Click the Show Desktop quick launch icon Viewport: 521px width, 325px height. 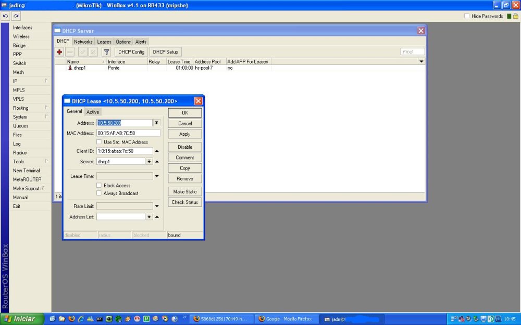53,319
